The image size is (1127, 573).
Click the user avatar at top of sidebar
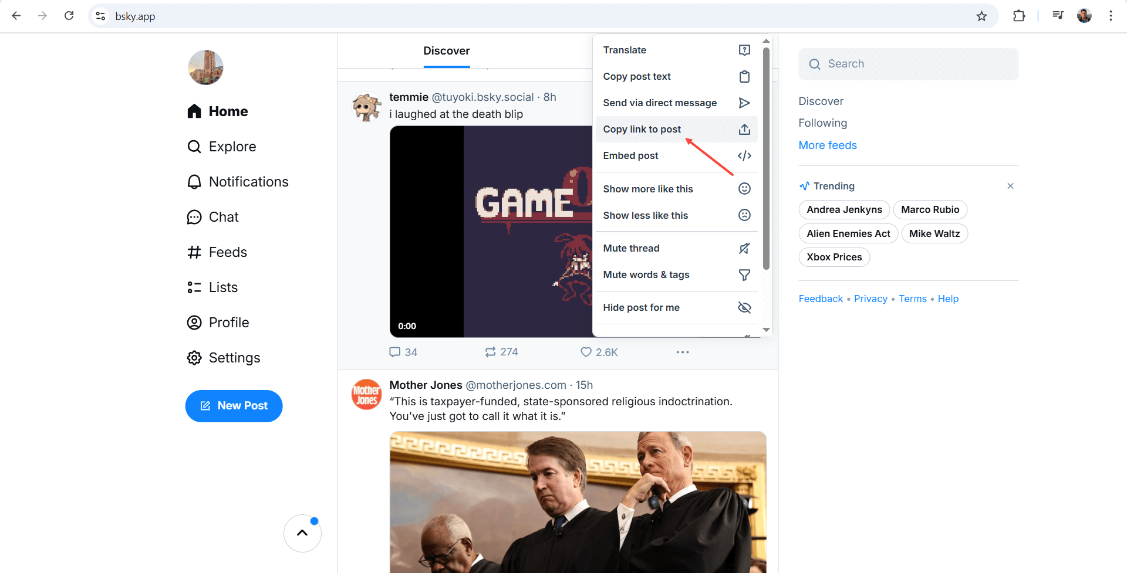point(205,67)
